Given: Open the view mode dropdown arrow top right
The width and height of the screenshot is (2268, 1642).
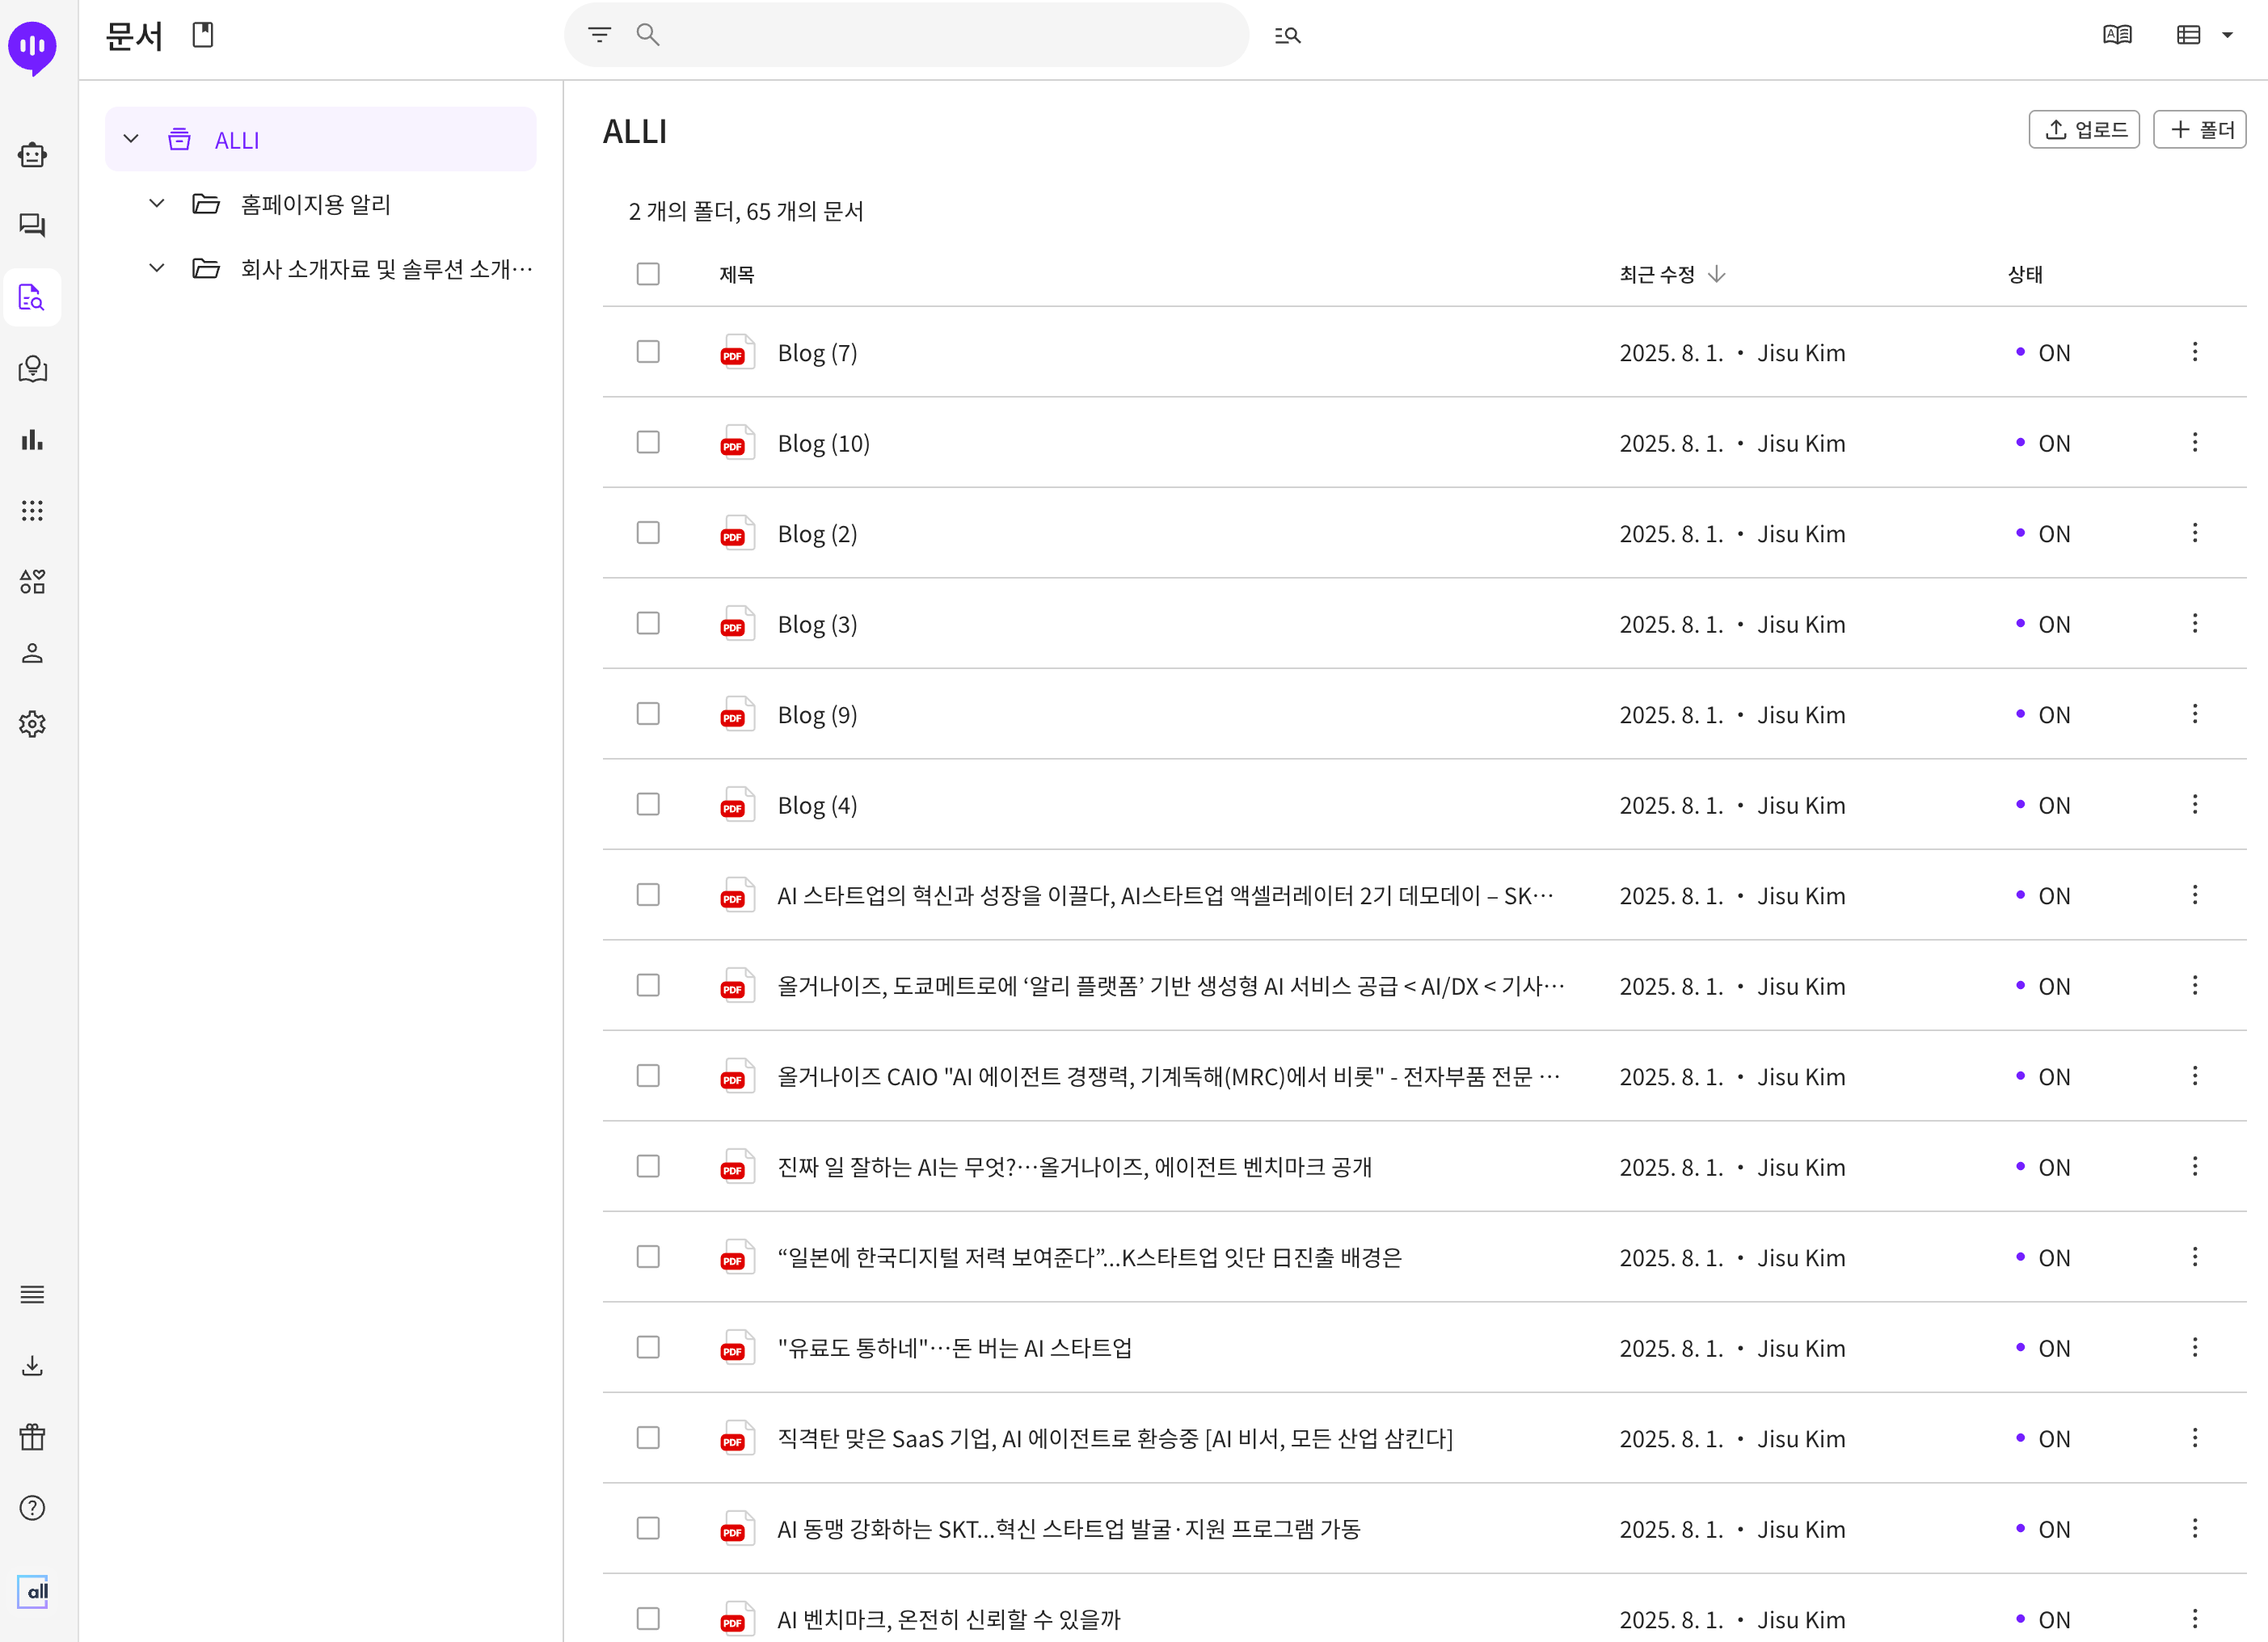Looking at the screenshot, I should (2227, 35).
